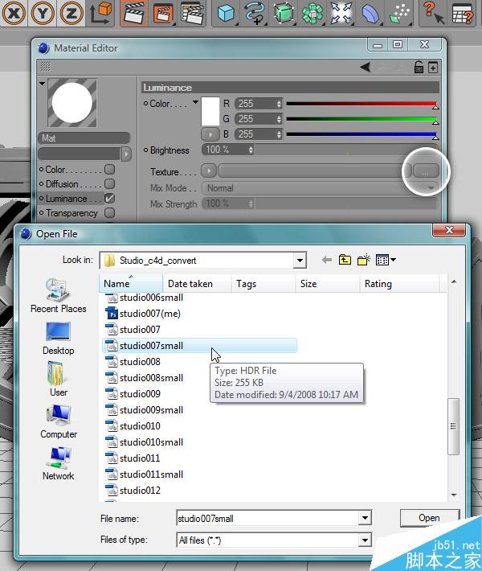Open a new Material Editor panel icon
This screenshot has width=482, height=571.
[433, 68]
